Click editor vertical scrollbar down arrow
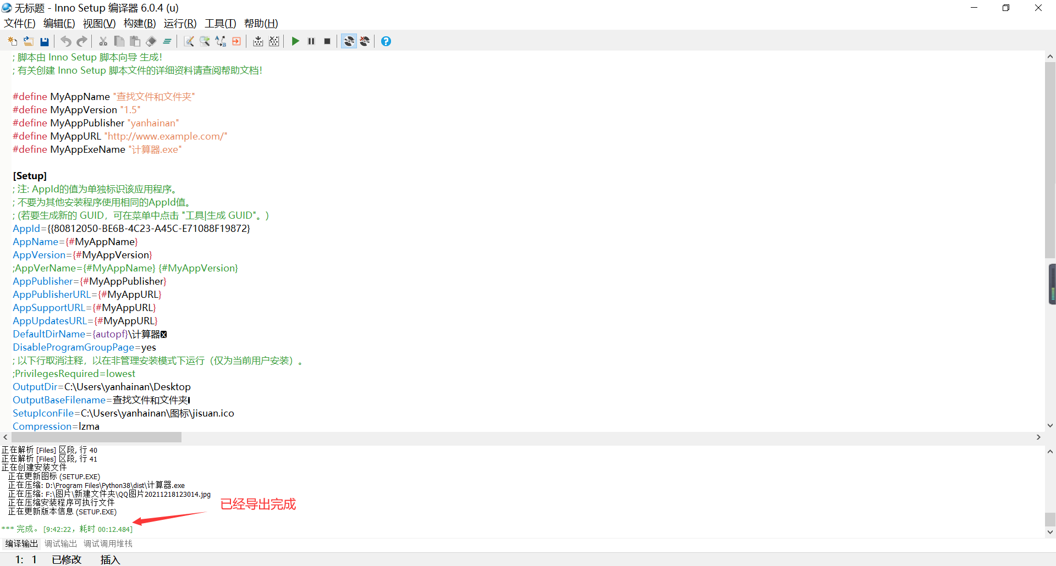1056x566 pixels. [x=1050, y=425]
